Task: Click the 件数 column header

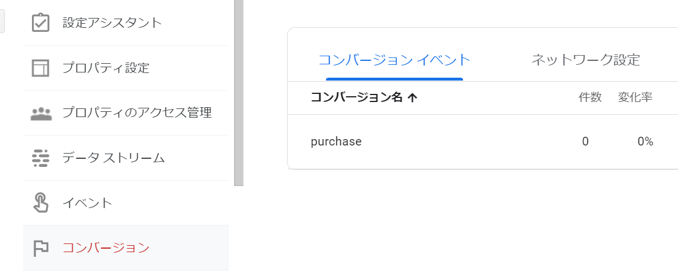Action: [x=590, y=97]
